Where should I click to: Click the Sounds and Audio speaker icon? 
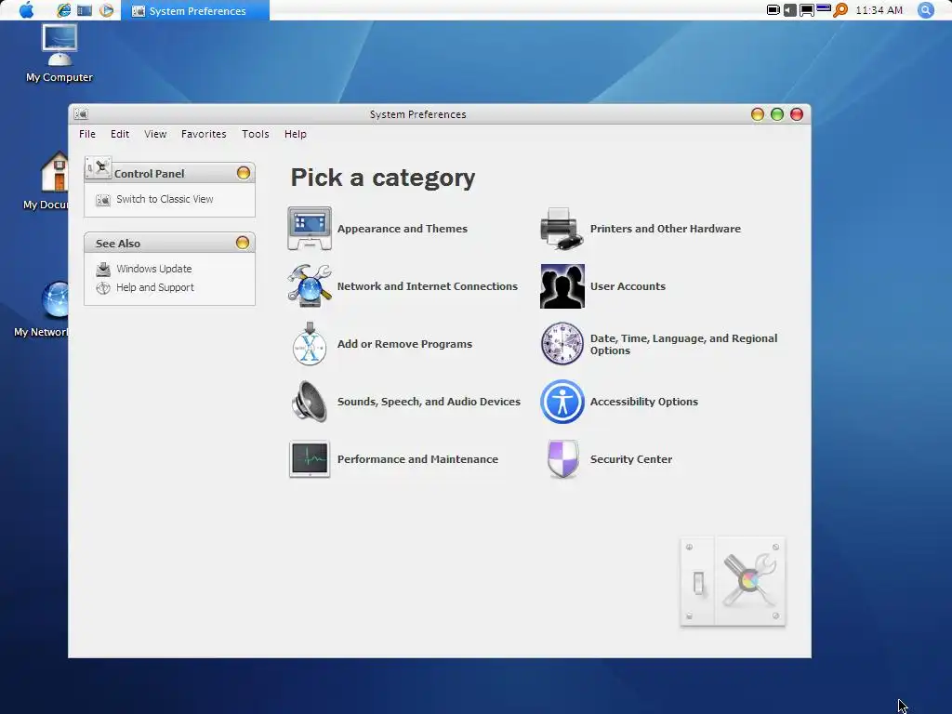point(310,402)
